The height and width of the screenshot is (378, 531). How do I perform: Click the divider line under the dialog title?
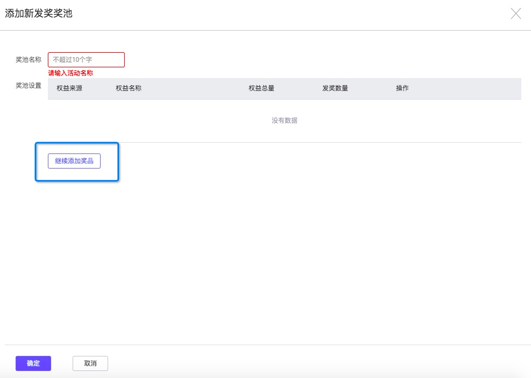pyautogui.click(x=265, y=30)
